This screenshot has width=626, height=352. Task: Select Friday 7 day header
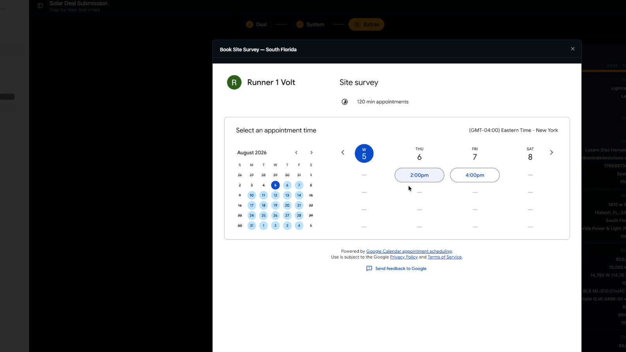[475, 154]
